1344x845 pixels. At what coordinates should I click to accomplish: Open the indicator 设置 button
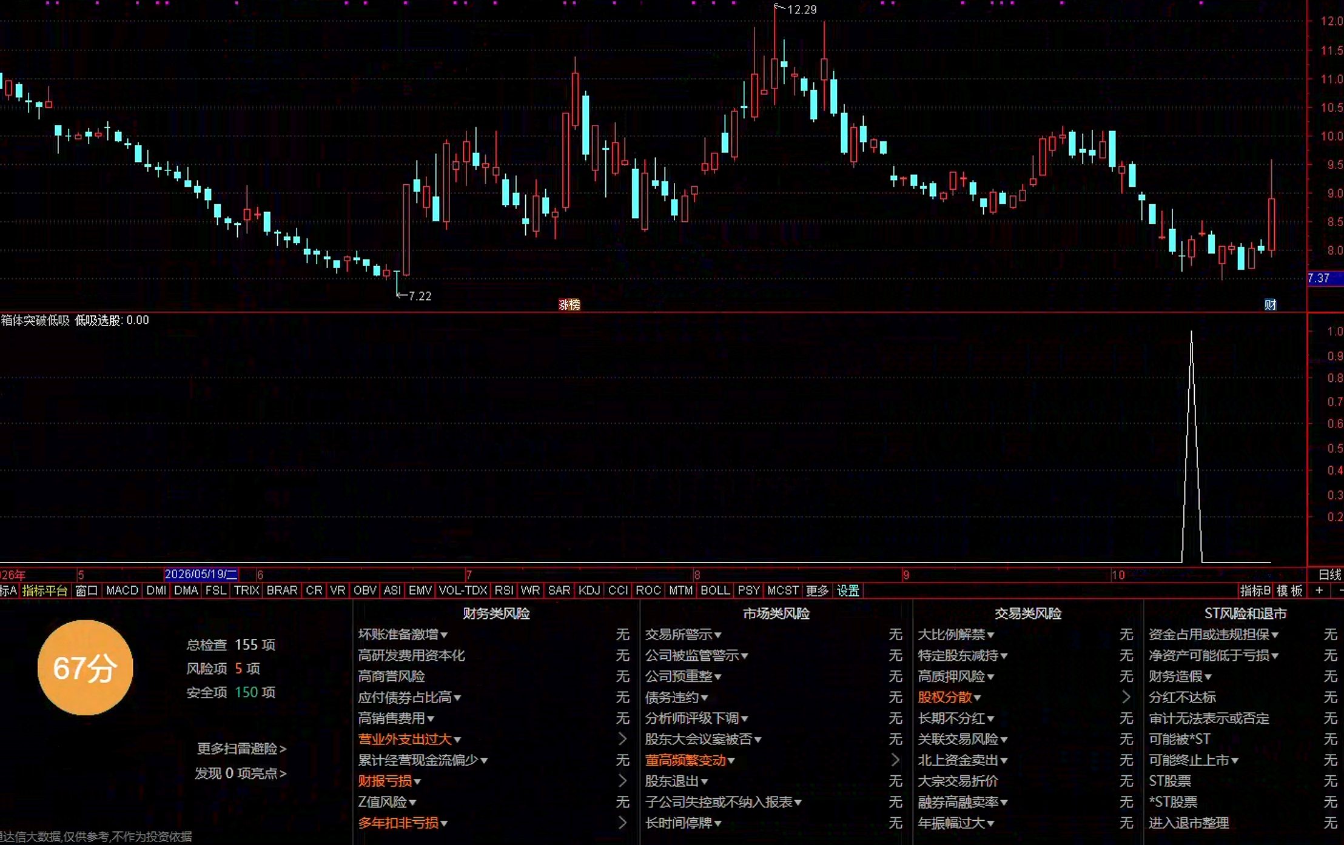[848, 590]
